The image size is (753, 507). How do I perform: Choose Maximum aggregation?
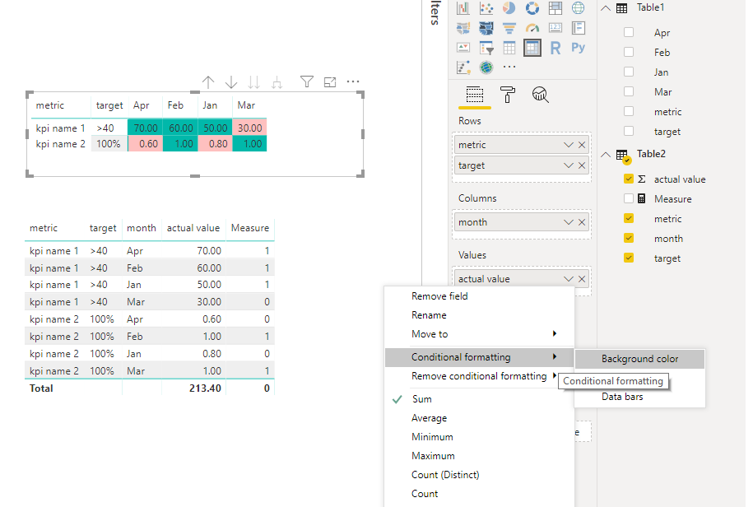pos(479,456)
